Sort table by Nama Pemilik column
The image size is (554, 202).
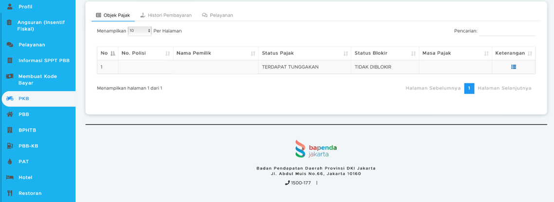click(216, 53)
